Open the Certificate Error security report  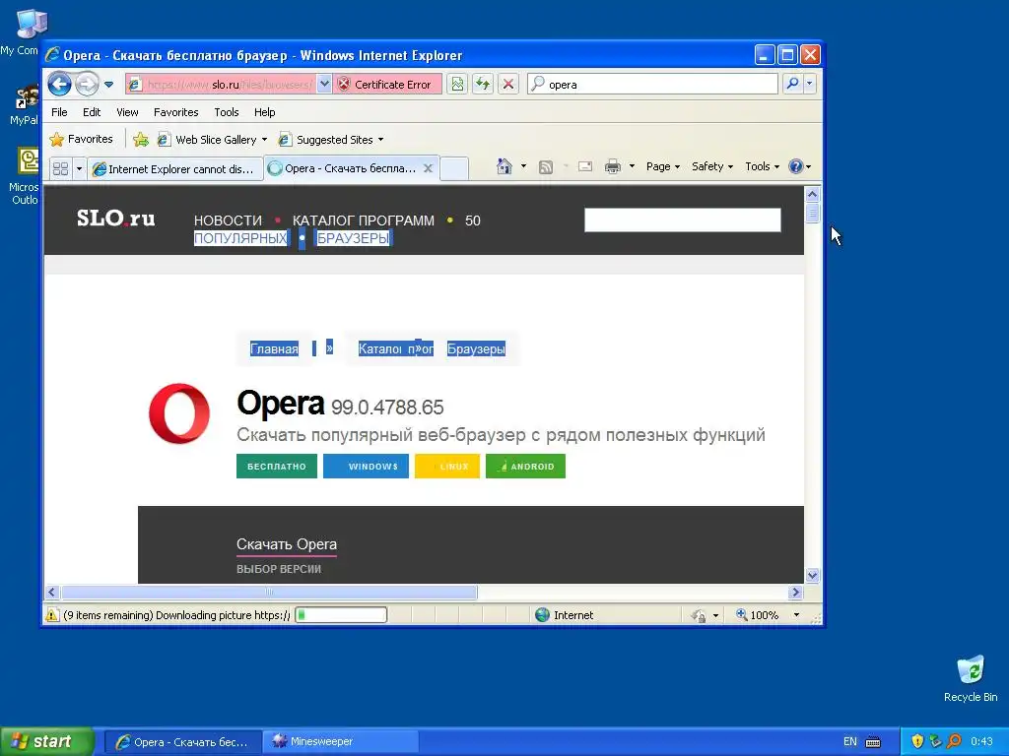(x=386, y=85)
